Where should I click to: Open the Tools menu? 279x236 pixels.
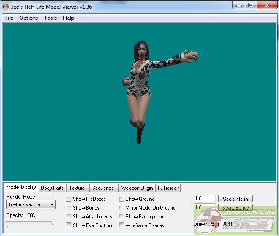tap(51, 18)
